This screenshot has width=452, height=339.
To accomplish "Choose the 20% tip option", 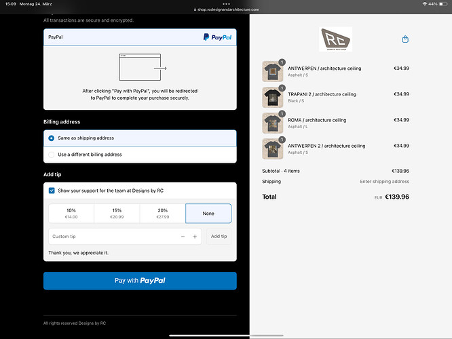I will [163, 214].
